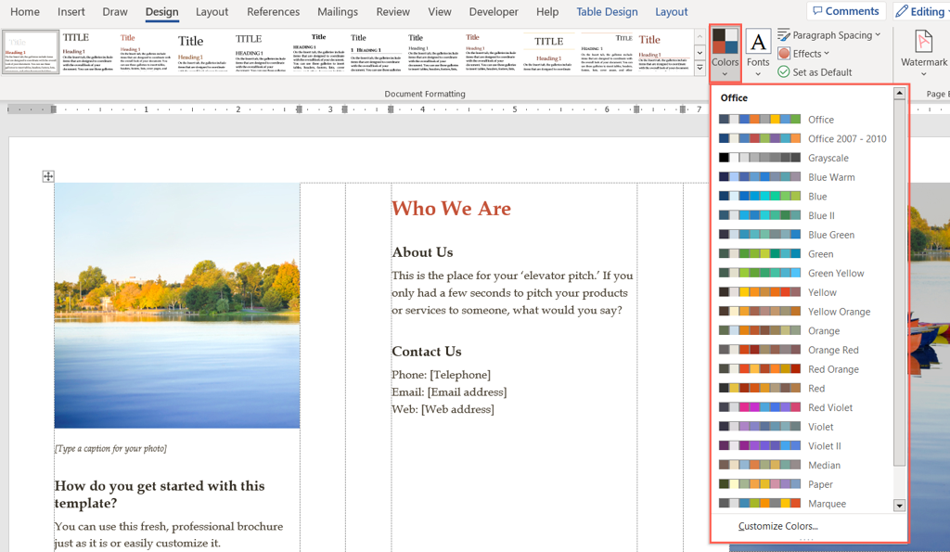Expand the Paragraph Spacing dropdown

coord(828,35)
